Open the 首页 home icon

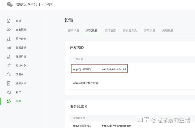tap(9, 21)
